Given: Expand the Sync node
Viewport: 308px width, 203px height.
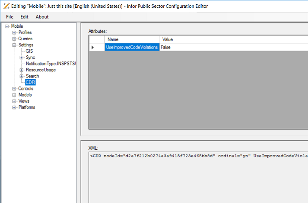Looking at the screenshot, I should tap(22, 58).
